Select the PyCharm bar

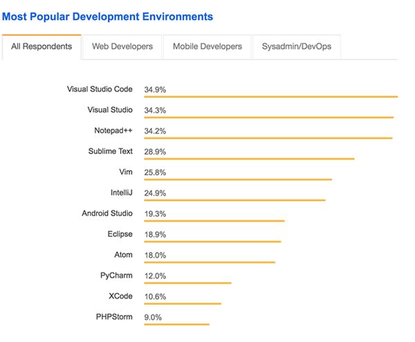click(x=187, y=283)
